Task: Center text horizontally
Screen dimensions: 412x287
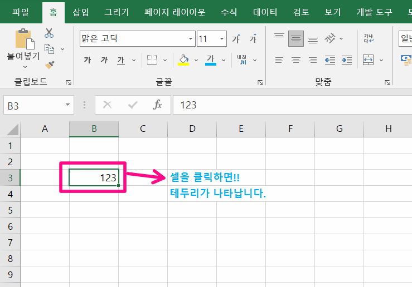Action: pyautogui.click(x=296, y=60)
